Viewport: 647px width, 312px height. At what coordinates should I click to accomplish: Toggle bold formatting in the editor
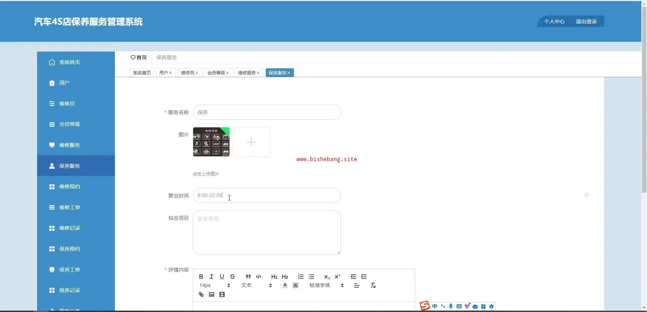click(x=201, y=277)
